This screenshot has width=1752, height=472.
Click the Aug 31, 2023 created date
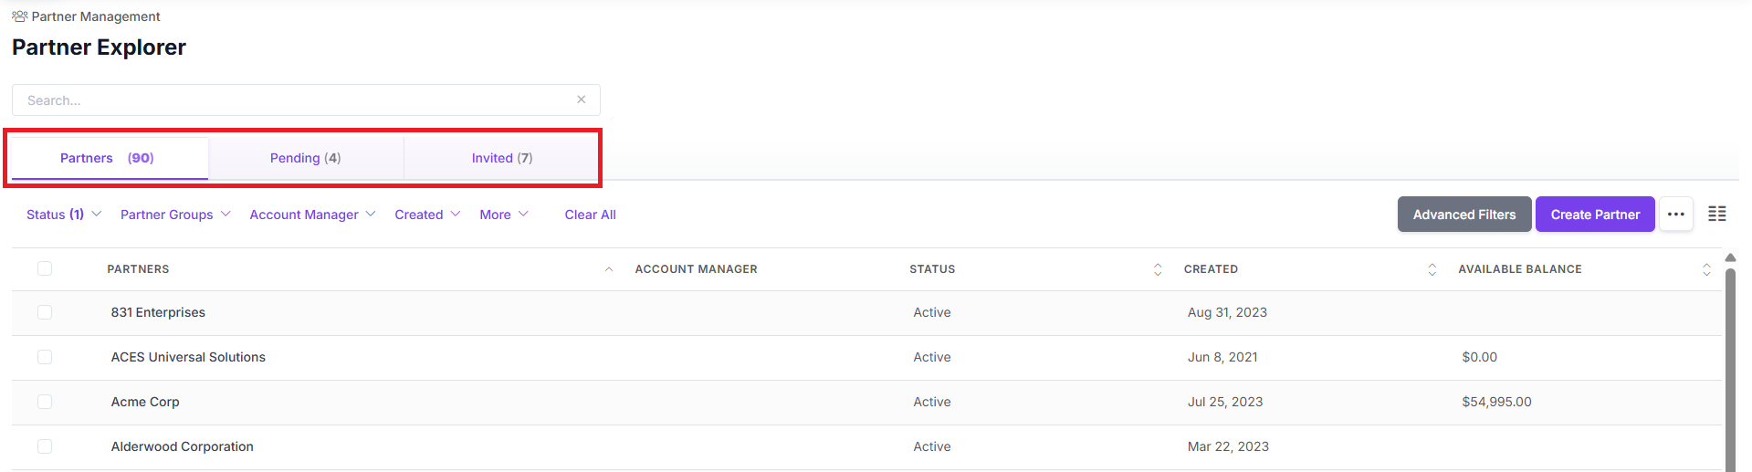coord(1227,312)
